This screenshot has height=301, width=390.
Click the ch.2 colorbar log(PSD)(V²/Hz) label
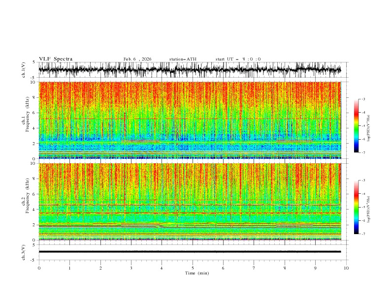[369, 209]
